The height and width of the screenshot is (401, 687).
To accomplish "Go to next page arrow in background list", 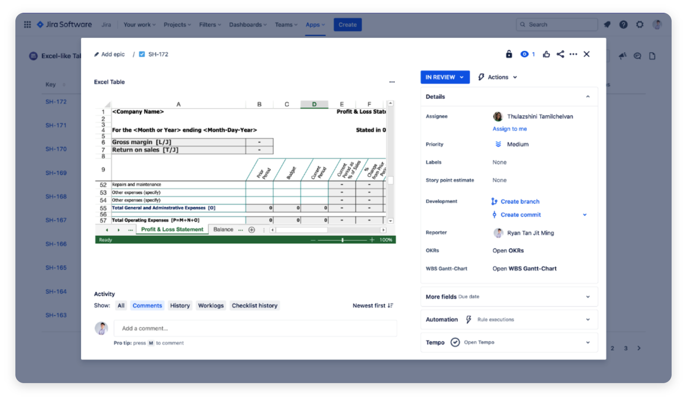I will click(639, 348).
